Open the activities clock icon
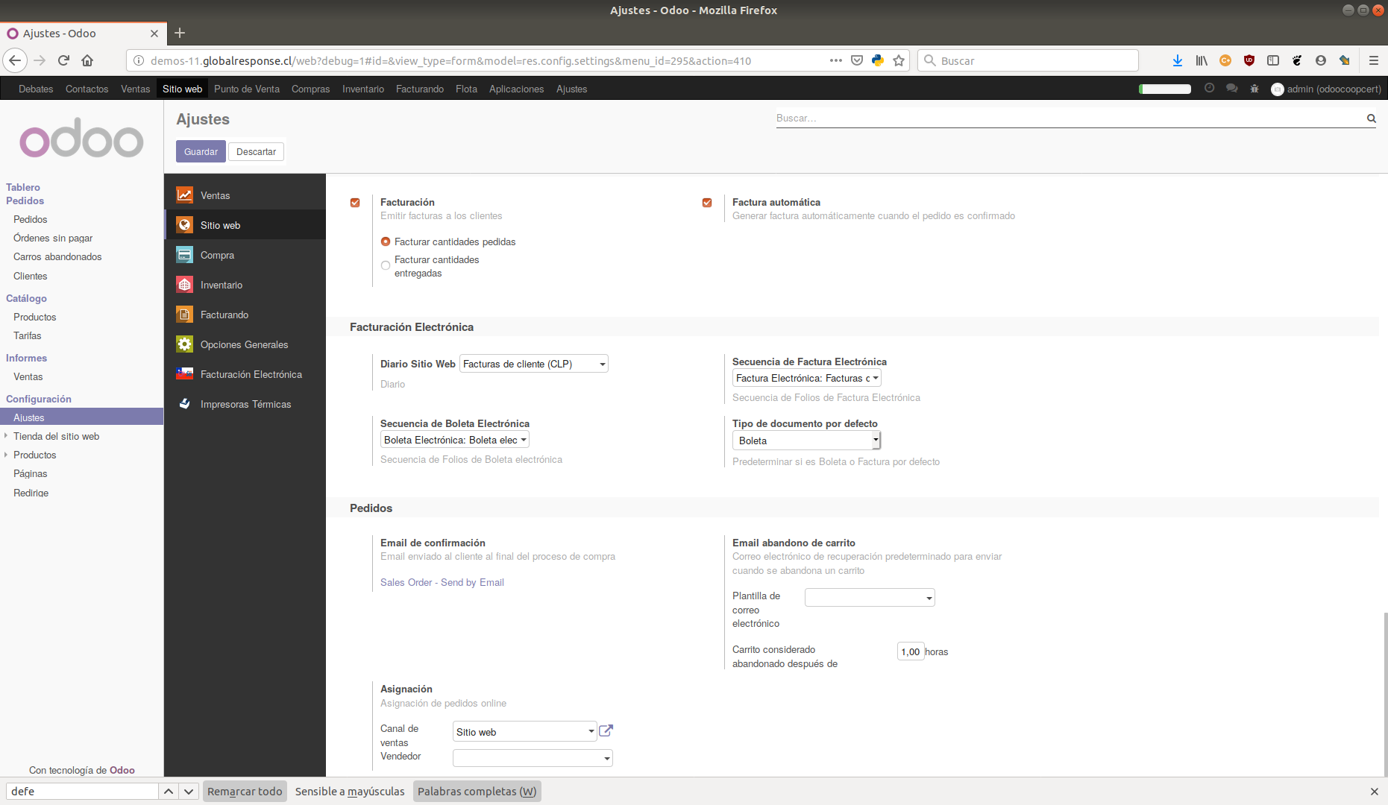The image size is (1388, 805). tap(1210, 89)
